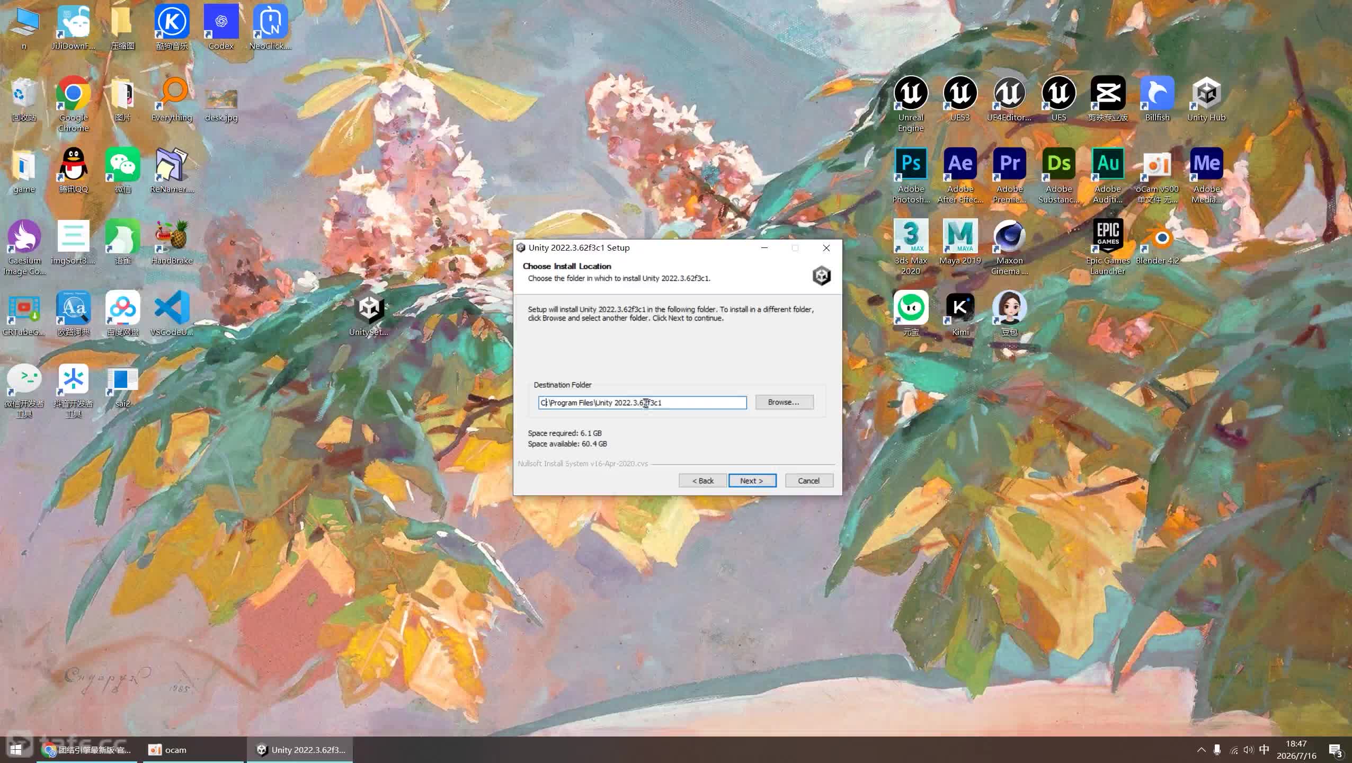
Task: Select the Adobe Media Encoder icon
Action: pyautogui.click(x=1206, y=176)
